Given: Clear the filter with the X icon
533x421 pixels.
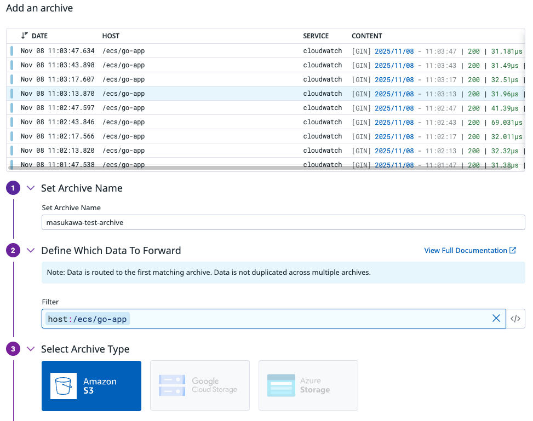Looking at the screenshot, I should [x=496, y=319].
